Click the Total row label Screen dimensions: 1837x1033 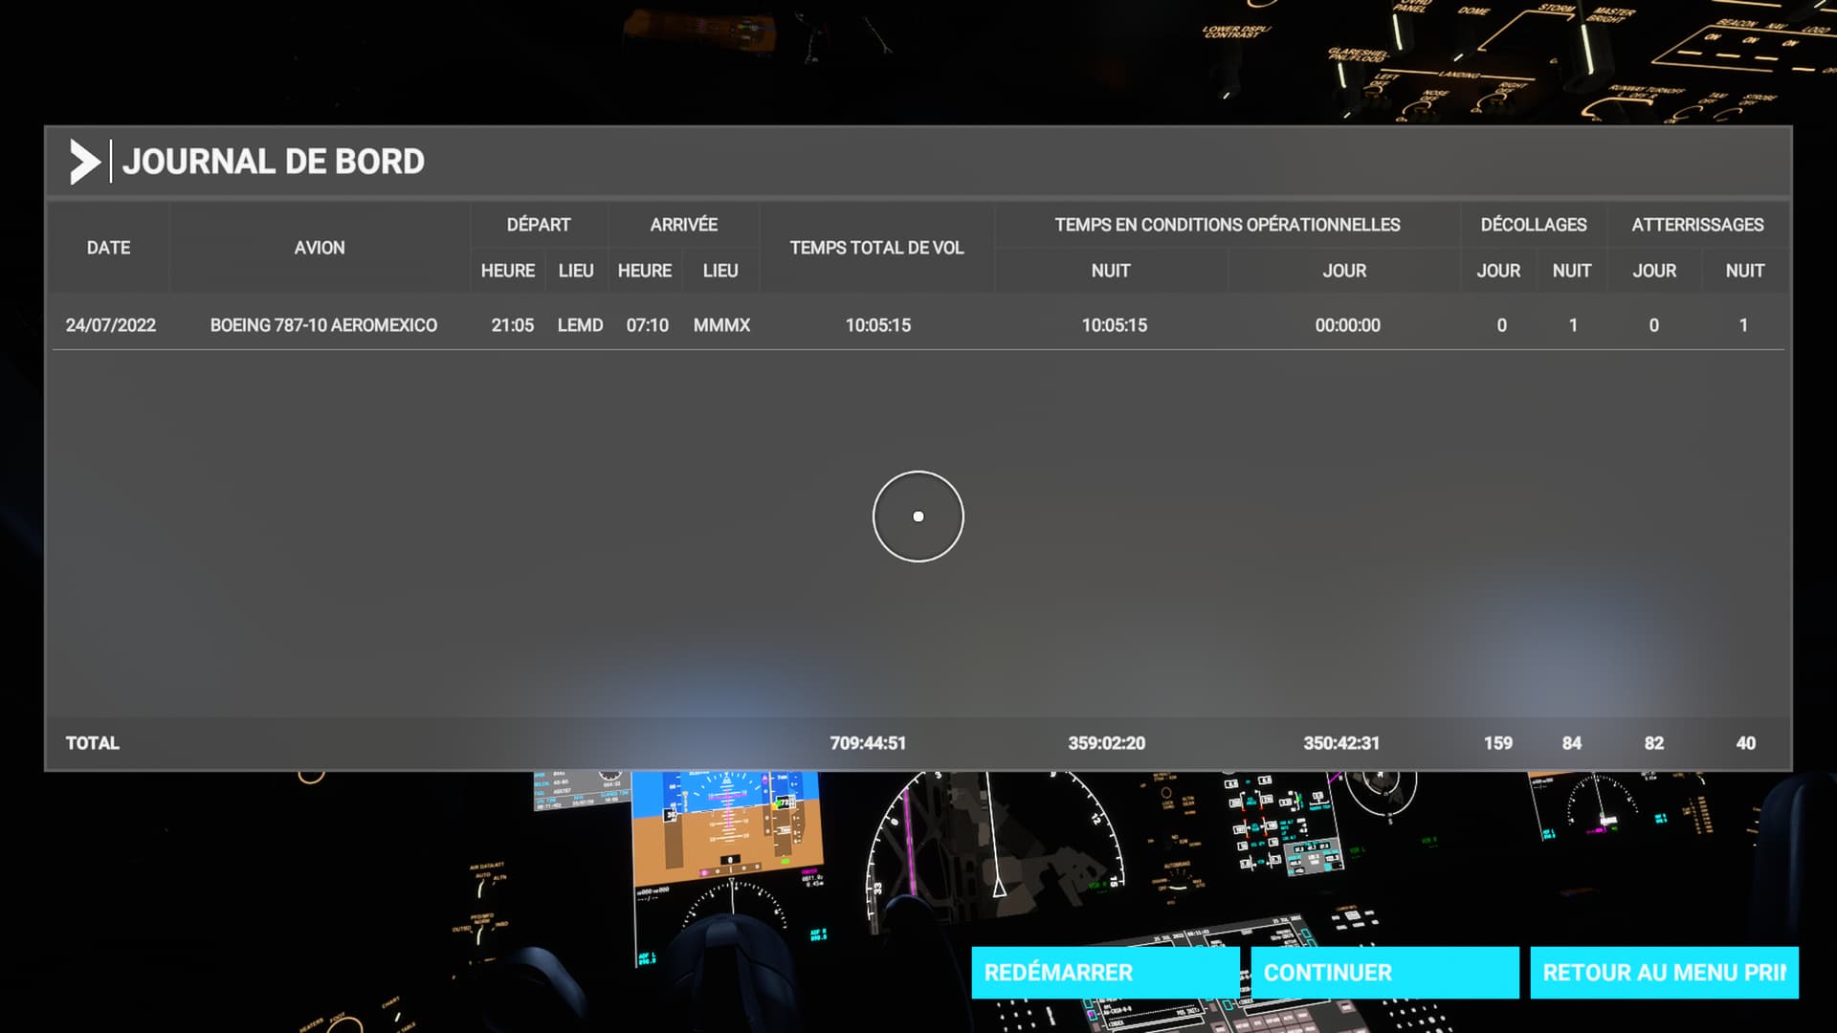tap(92, 743)
